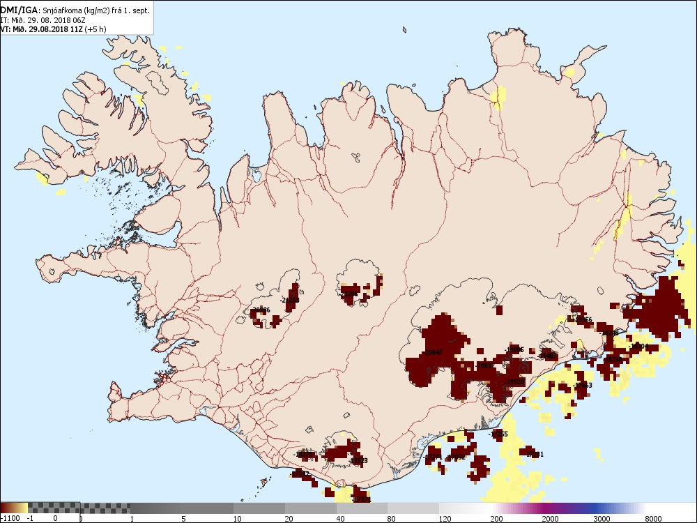Viewport: 697px width, 523px height.
Task: Click the map value -21253
Action: [x=289, y=300]
